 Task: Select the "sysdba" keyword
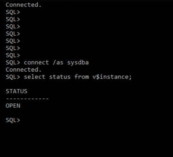tap(78, 63)
